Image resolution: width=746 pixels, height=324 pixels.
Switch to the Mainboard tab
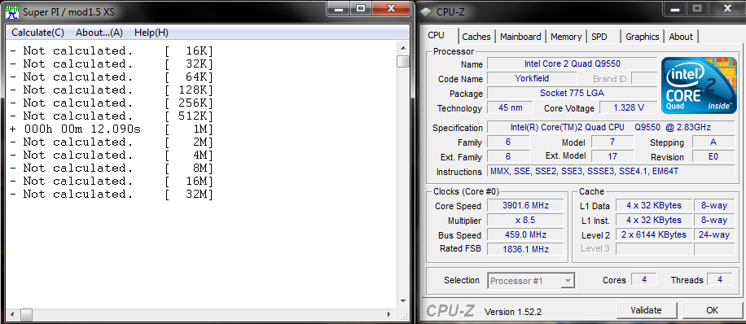[520, 37]
